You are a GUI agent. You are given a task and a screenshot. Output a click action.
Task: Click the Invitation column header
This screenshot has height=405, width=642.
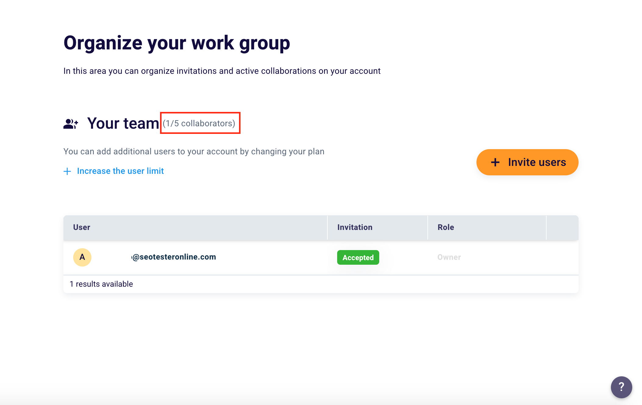pos(355,227)
